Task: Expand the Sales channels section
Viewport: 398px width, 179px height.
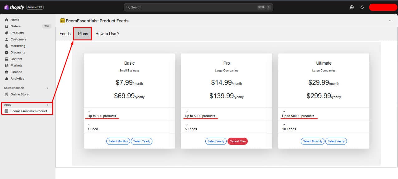Action: (x=47, y=88)
